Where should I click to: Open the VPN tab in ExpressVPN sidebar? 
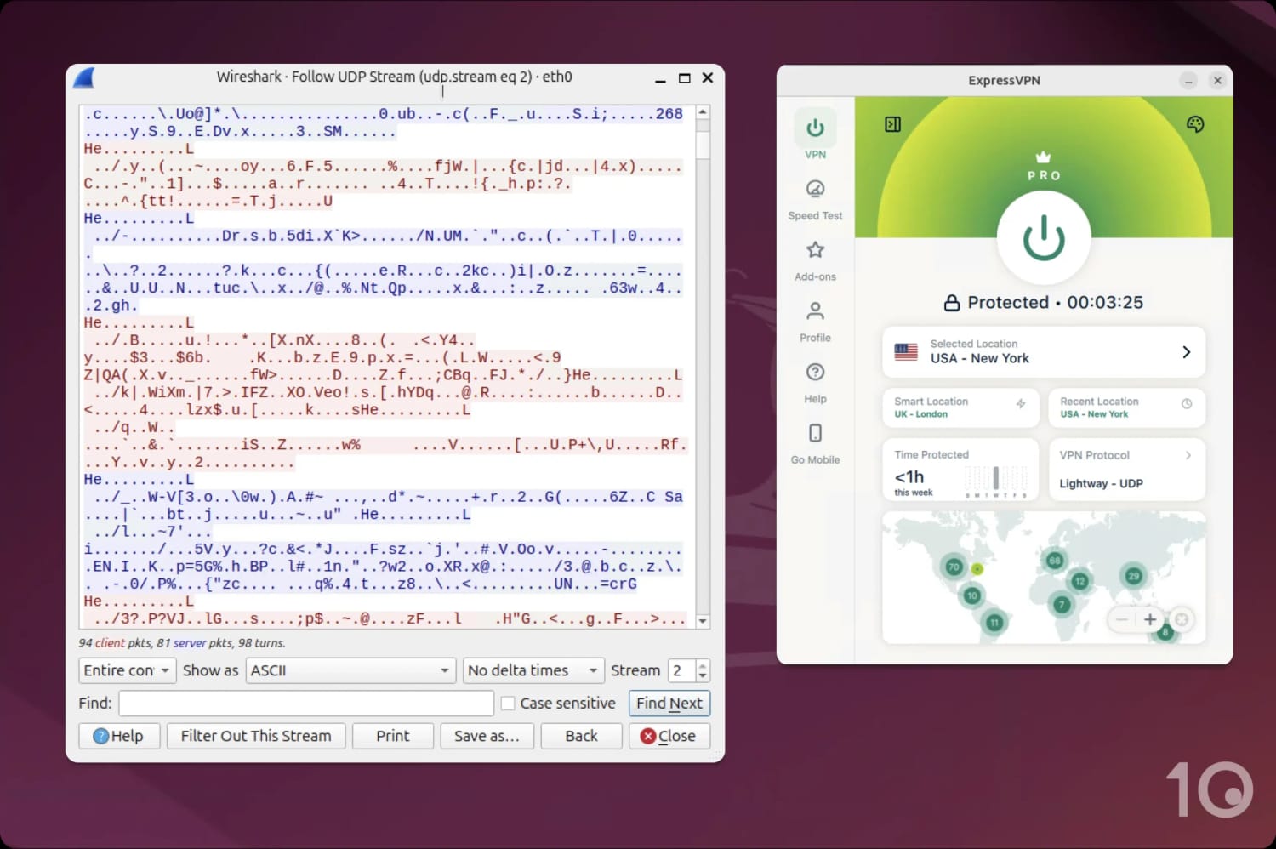tap(815, 135)
